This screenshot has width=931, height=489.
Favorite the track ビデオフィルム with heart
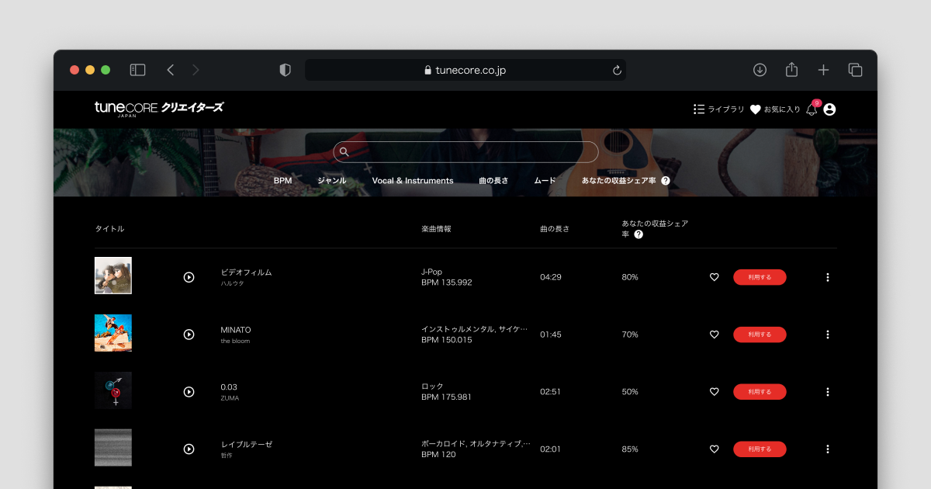(714, 277)
